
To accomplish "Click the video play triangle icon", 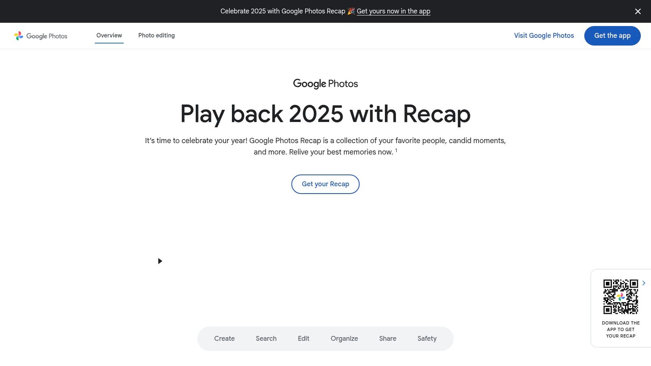I will coord(160,261).
